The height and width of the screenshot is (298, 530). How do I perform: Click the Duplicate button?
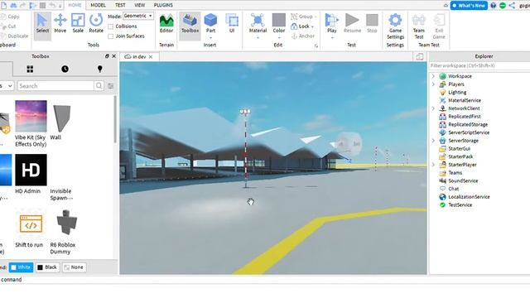click(14, 36)
